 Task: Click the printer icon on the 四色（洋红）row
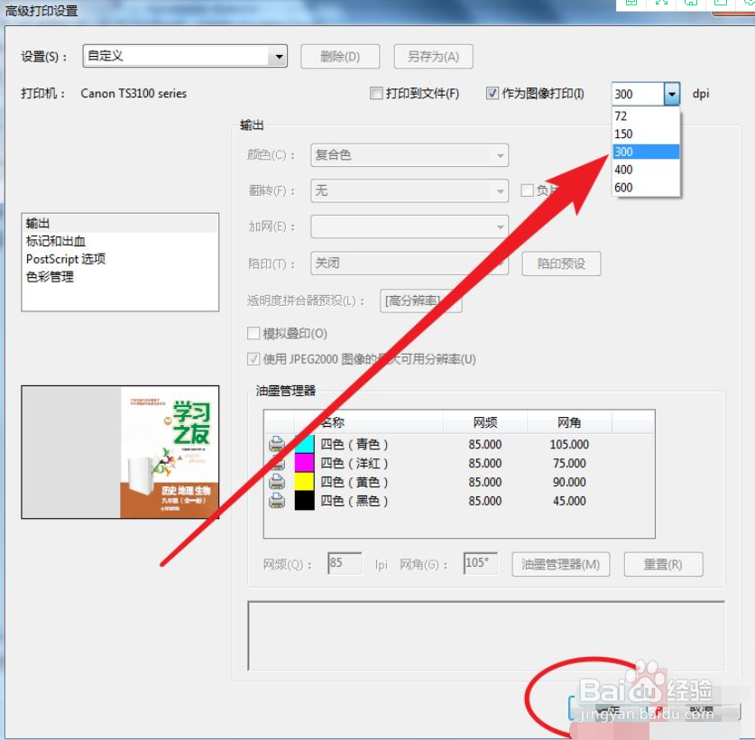280,463
